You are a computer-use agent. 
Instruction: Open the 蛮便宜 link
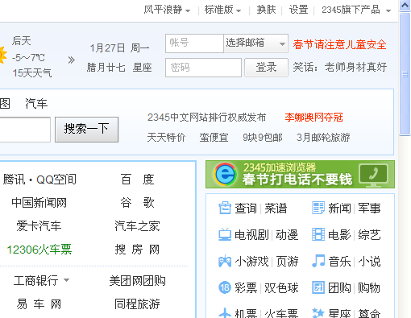(214, 138)
